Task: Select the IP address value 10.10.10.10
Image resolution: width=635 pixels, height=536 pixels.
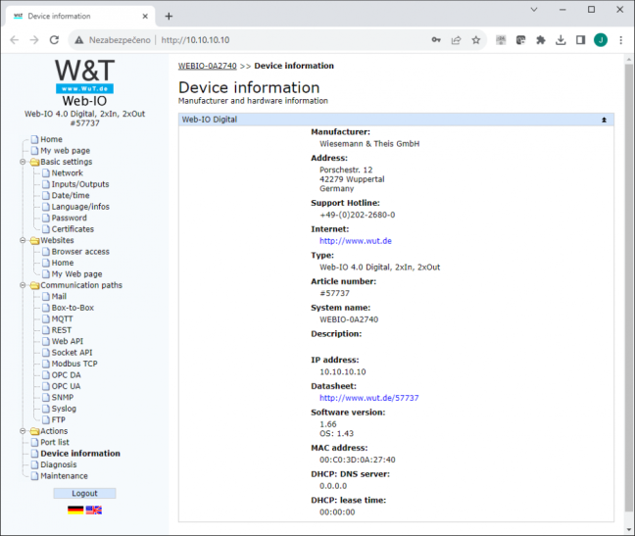Action: 343,371
